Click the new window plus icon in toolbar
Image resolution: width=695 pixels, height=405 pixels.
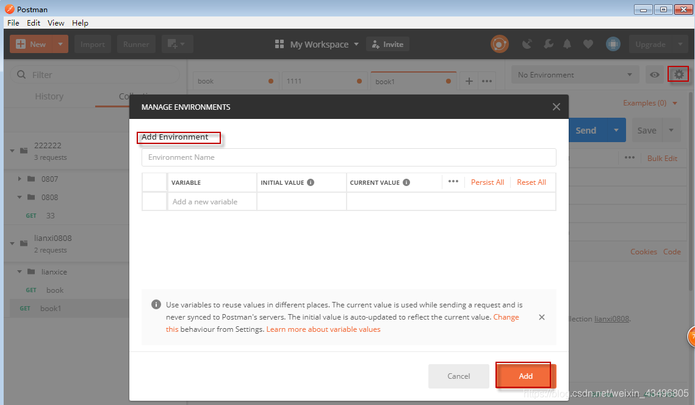pos(176,45)
